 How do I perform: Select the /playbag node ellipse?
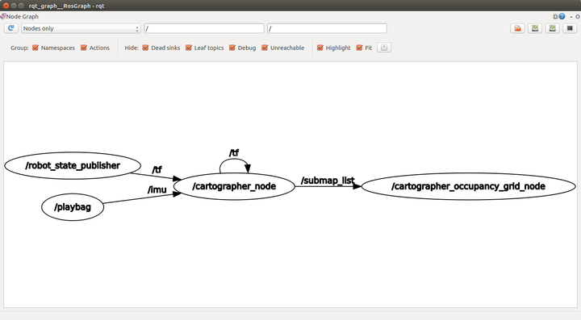coord(73,207)
